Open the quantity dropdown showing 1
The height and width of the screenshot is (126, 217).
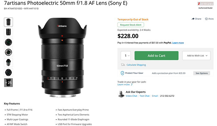click(x=126, y=56)
